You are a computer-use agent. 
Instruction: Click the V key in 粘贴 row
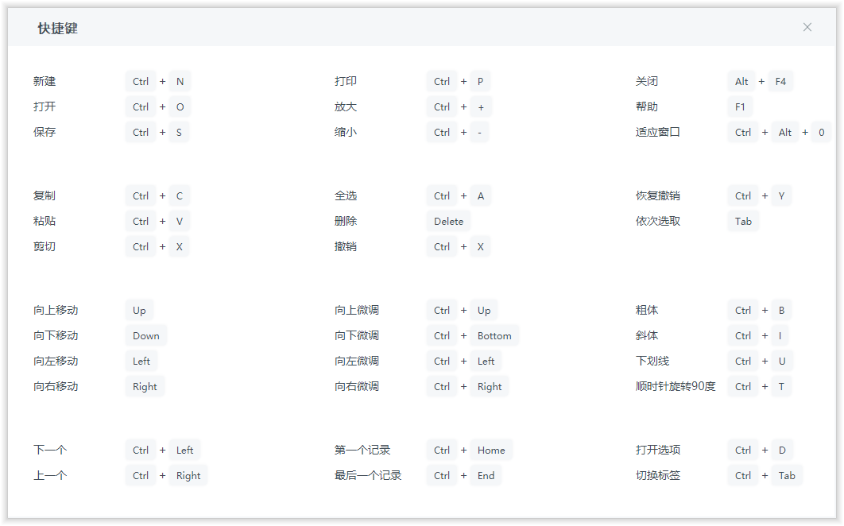click(180, 221)
